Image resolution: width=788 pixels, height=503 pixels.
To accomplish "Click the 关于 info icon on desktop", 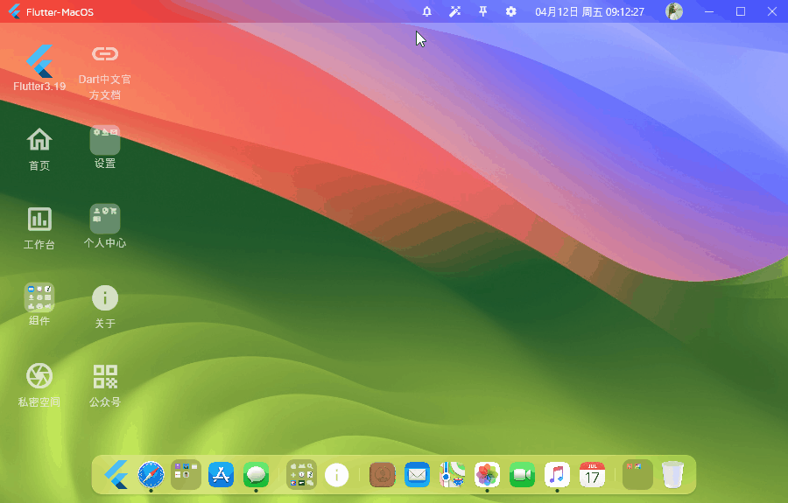I will [x=104, y=307].
